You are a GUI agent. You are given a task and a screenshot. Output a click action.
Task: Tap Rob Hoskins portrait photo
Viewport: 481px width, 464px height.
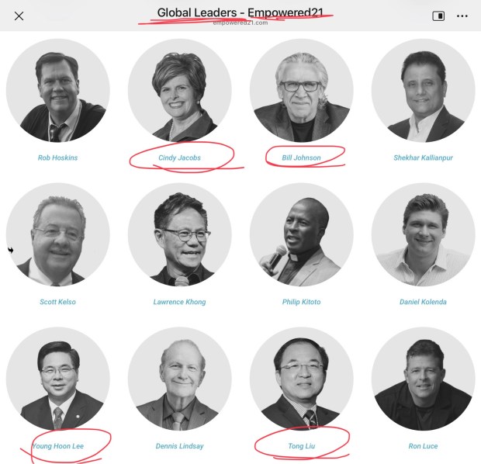tap(58, 91)
